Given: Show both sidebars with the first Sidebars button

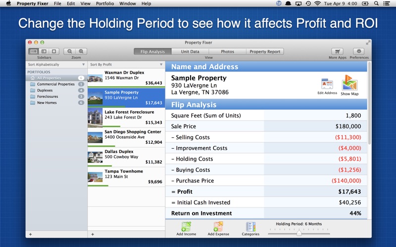Looking at the screenshot, I should click(x=33, y=51).
